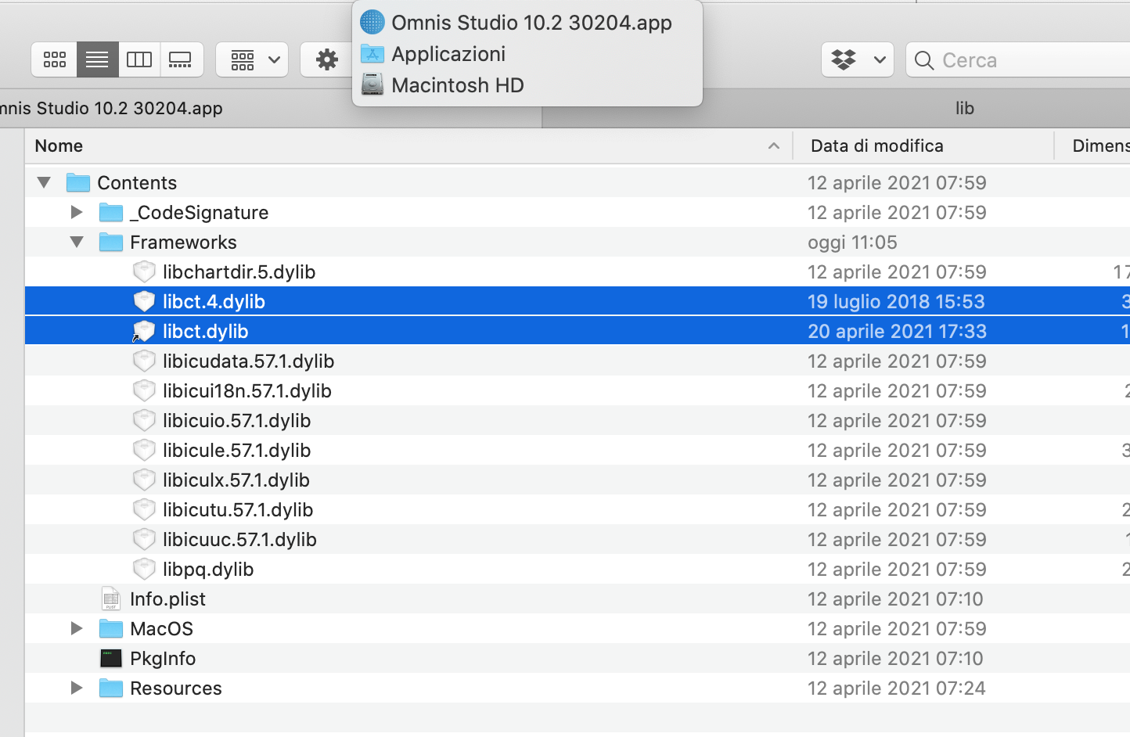Viewport: 1130px width, 737px height.
Task: Click the Info.plist document icon
Action: (111, 599)
